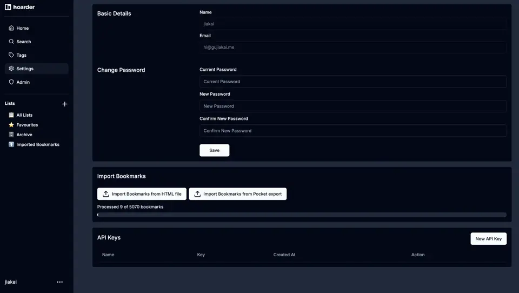Screen dimensions: 519x293
Task: Open Imported Bookmarks list label
Action: point(38,144)
